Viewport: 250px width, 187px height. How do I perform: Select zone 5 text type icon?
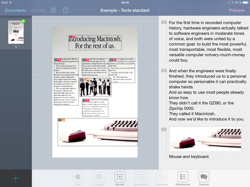87,101
